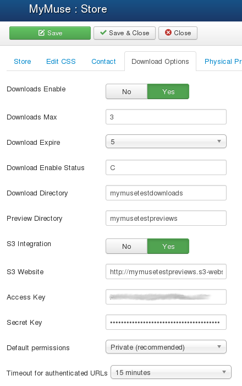The image size is (242, 386).
Task: Click the red X Close button
Action: [178, 33]
